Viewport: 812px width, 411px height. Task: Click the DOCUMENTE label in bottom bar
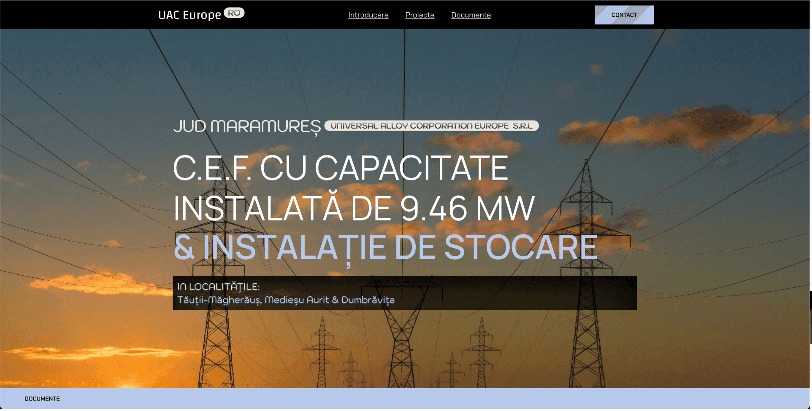pyautogui.click(x=42, y=399)
